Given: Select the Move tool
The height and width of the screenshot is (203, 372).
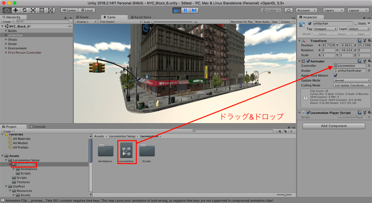Looking at the screenshot, I should 16,10.
